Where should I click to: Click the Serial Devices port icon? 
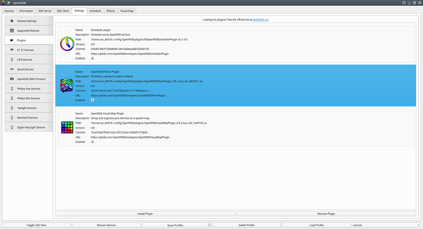[x=12, y=69]
